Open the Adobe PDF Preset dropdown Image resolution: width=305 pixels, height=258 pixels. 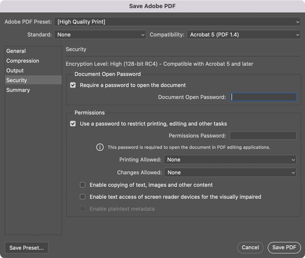pyautogui.click(x=177, y=22)
